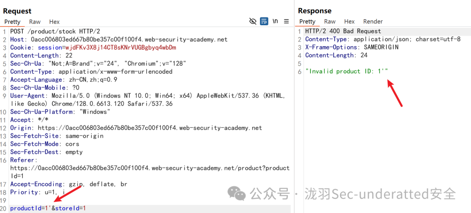
Task: Toggle the hide-non-printable eye-slash icon in Request
Action: coord(253,21)
